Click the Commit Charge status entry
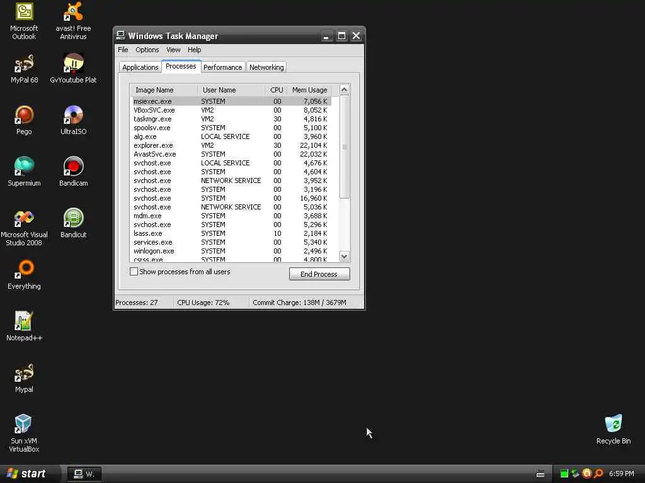Image resolution: width=645 pixels, height=483 pixels. [x=299, y=303]
